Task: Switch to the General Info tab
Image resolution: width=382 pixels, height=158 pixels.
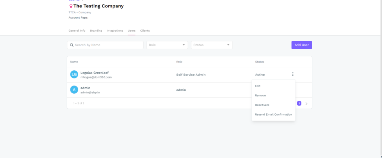Action: click(77, 30)
